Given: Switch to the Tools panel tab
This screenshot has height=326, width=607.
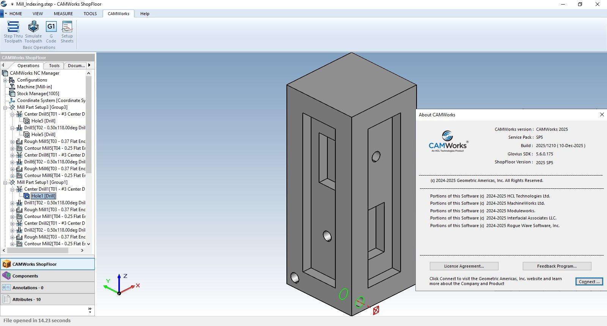Looking at the screenshot, I should point(54,66).
